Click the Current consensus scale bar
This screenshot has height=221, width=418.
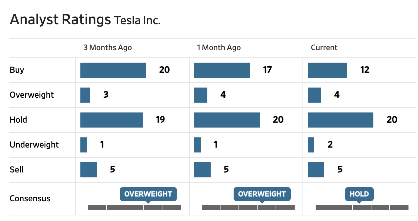point(362,208)
